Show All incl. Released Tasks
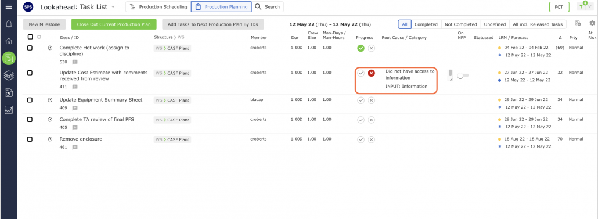The width and height of the screenshot is (598, 219). [538, 24]
